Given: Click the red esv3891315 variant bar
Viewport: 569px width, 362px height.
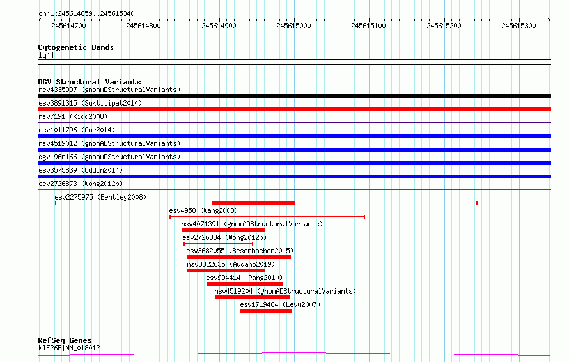Looking at the screenshot, I should point(294,109).
